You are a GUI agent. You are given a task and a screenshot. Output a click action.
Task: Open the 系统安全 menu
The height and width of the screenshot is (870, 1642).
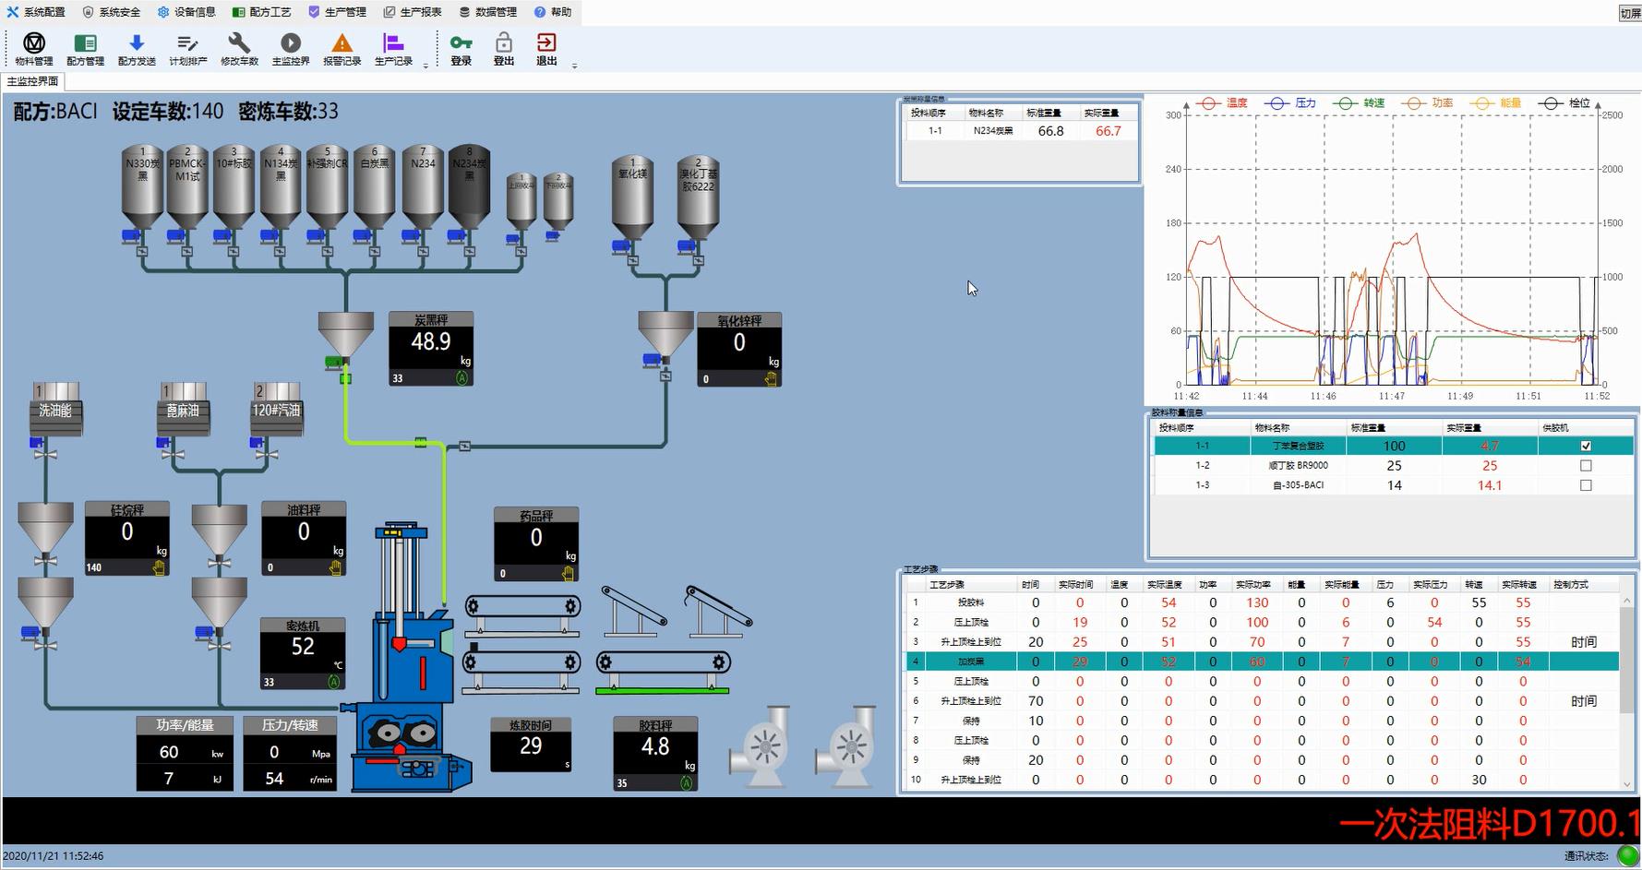[x=112, y=12]
